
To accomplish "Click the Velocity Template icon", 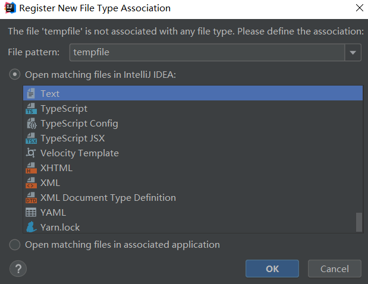I will click(31, 153).
